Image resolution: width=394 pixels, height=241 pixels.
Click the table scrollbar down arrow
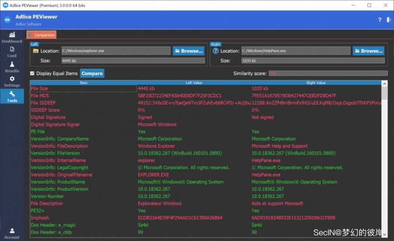pyautogui.click(x=384, y=234)
